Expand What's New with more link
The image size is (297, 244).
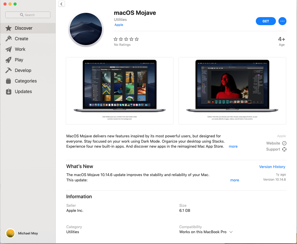click(x=234, y=180)
